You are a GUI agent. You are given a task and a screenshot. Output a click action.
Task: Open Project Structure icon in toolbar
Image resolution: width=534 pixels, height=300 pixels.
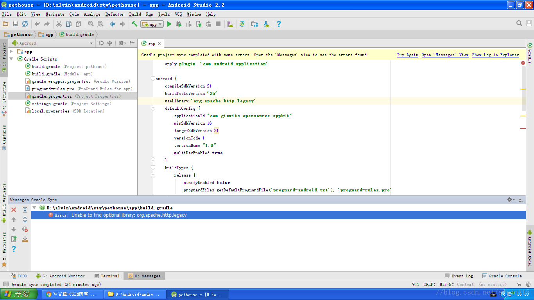pyautogui.click(x=254, y=24)
